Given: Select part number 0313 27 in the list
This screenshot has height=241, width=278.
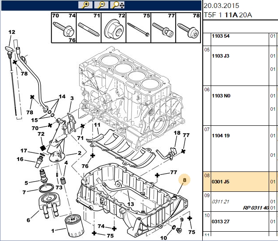Looking at the screenshot, I should 221,222.
